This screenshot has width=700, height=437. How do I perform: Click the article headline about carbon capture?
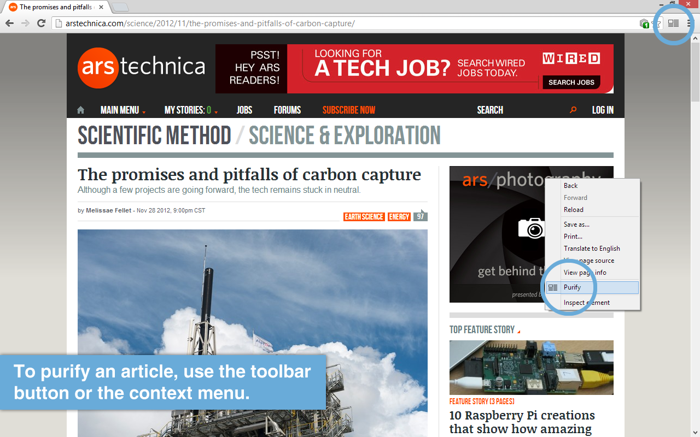click(249, 174)
